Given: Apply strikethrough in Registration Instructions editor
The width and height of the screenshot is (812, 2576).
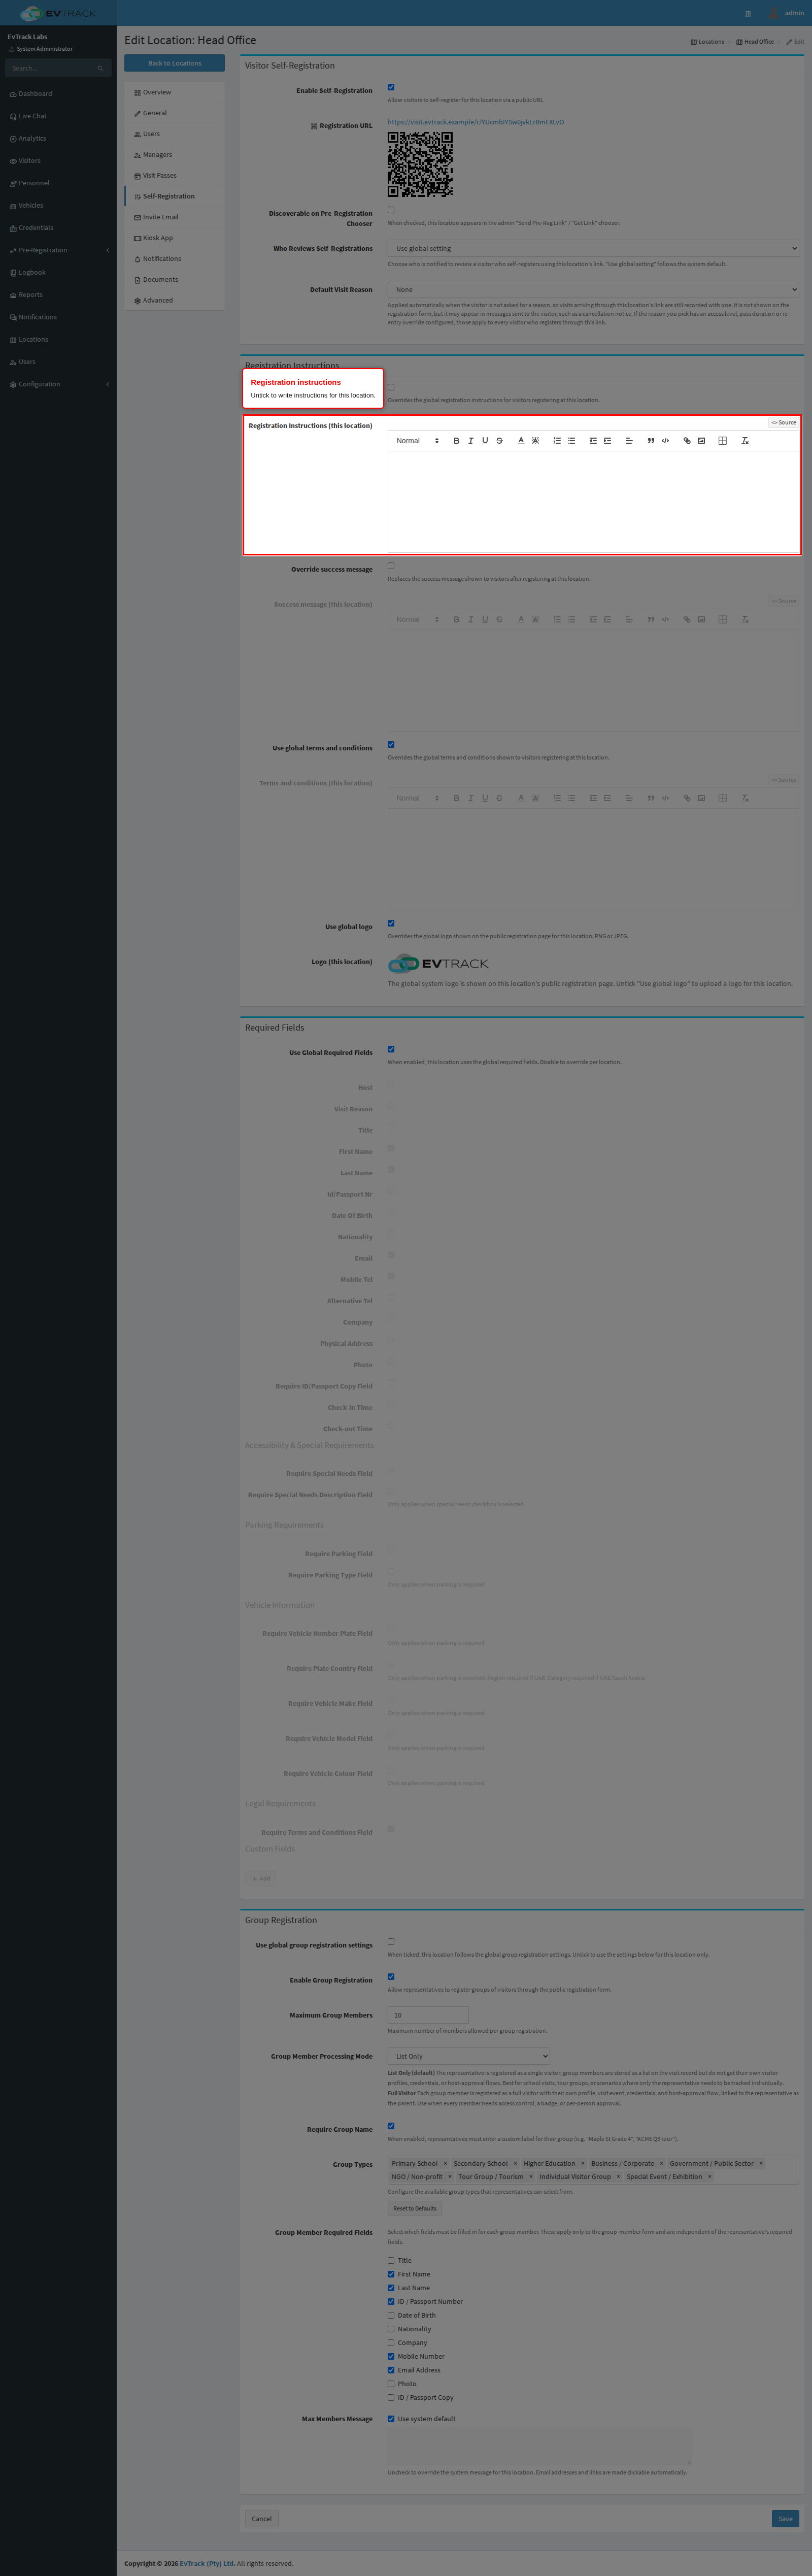Looking at the screenshot, I should (499, 441).
